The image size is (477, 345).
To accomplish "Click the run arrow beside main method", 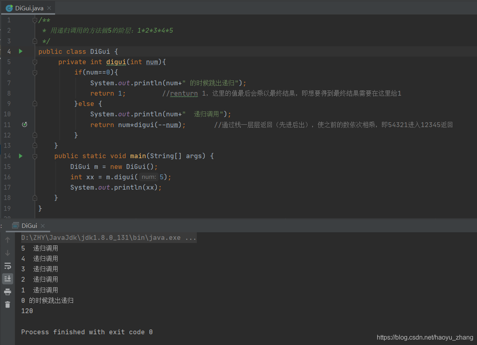I will tap(21, 156).
